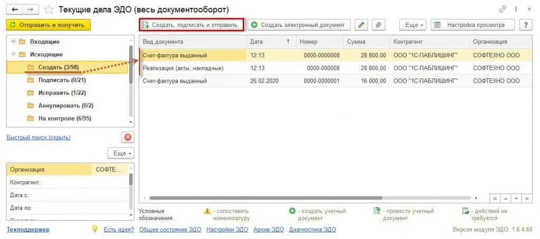Image resolution: width=540 pixels, height=239 pixels.
Task: Open the three-dot window menu
Action: click(x=516, y=9)
